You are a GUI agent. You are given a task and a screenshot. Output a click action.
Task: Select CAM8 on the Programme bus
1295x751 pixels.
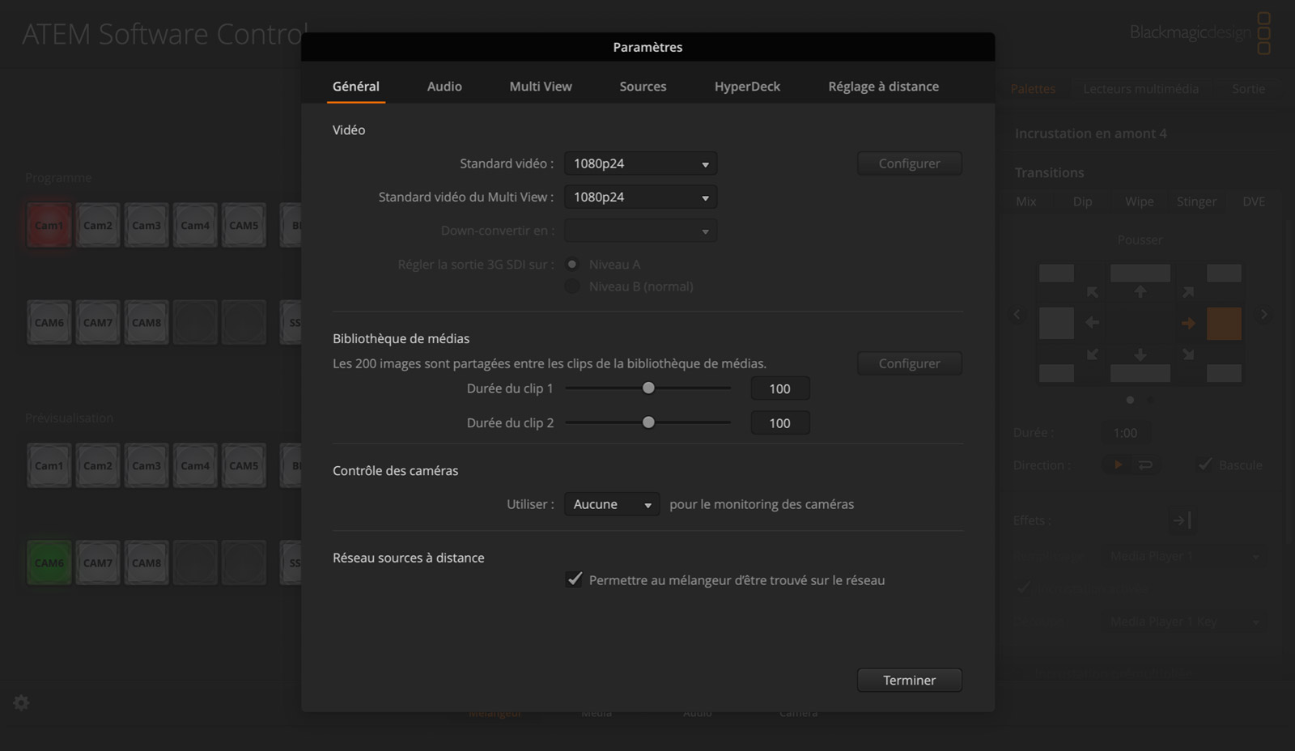[146, 322]
